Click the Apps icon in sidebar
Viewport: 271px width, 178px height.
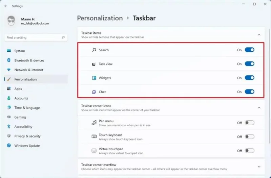pos(9,88)
